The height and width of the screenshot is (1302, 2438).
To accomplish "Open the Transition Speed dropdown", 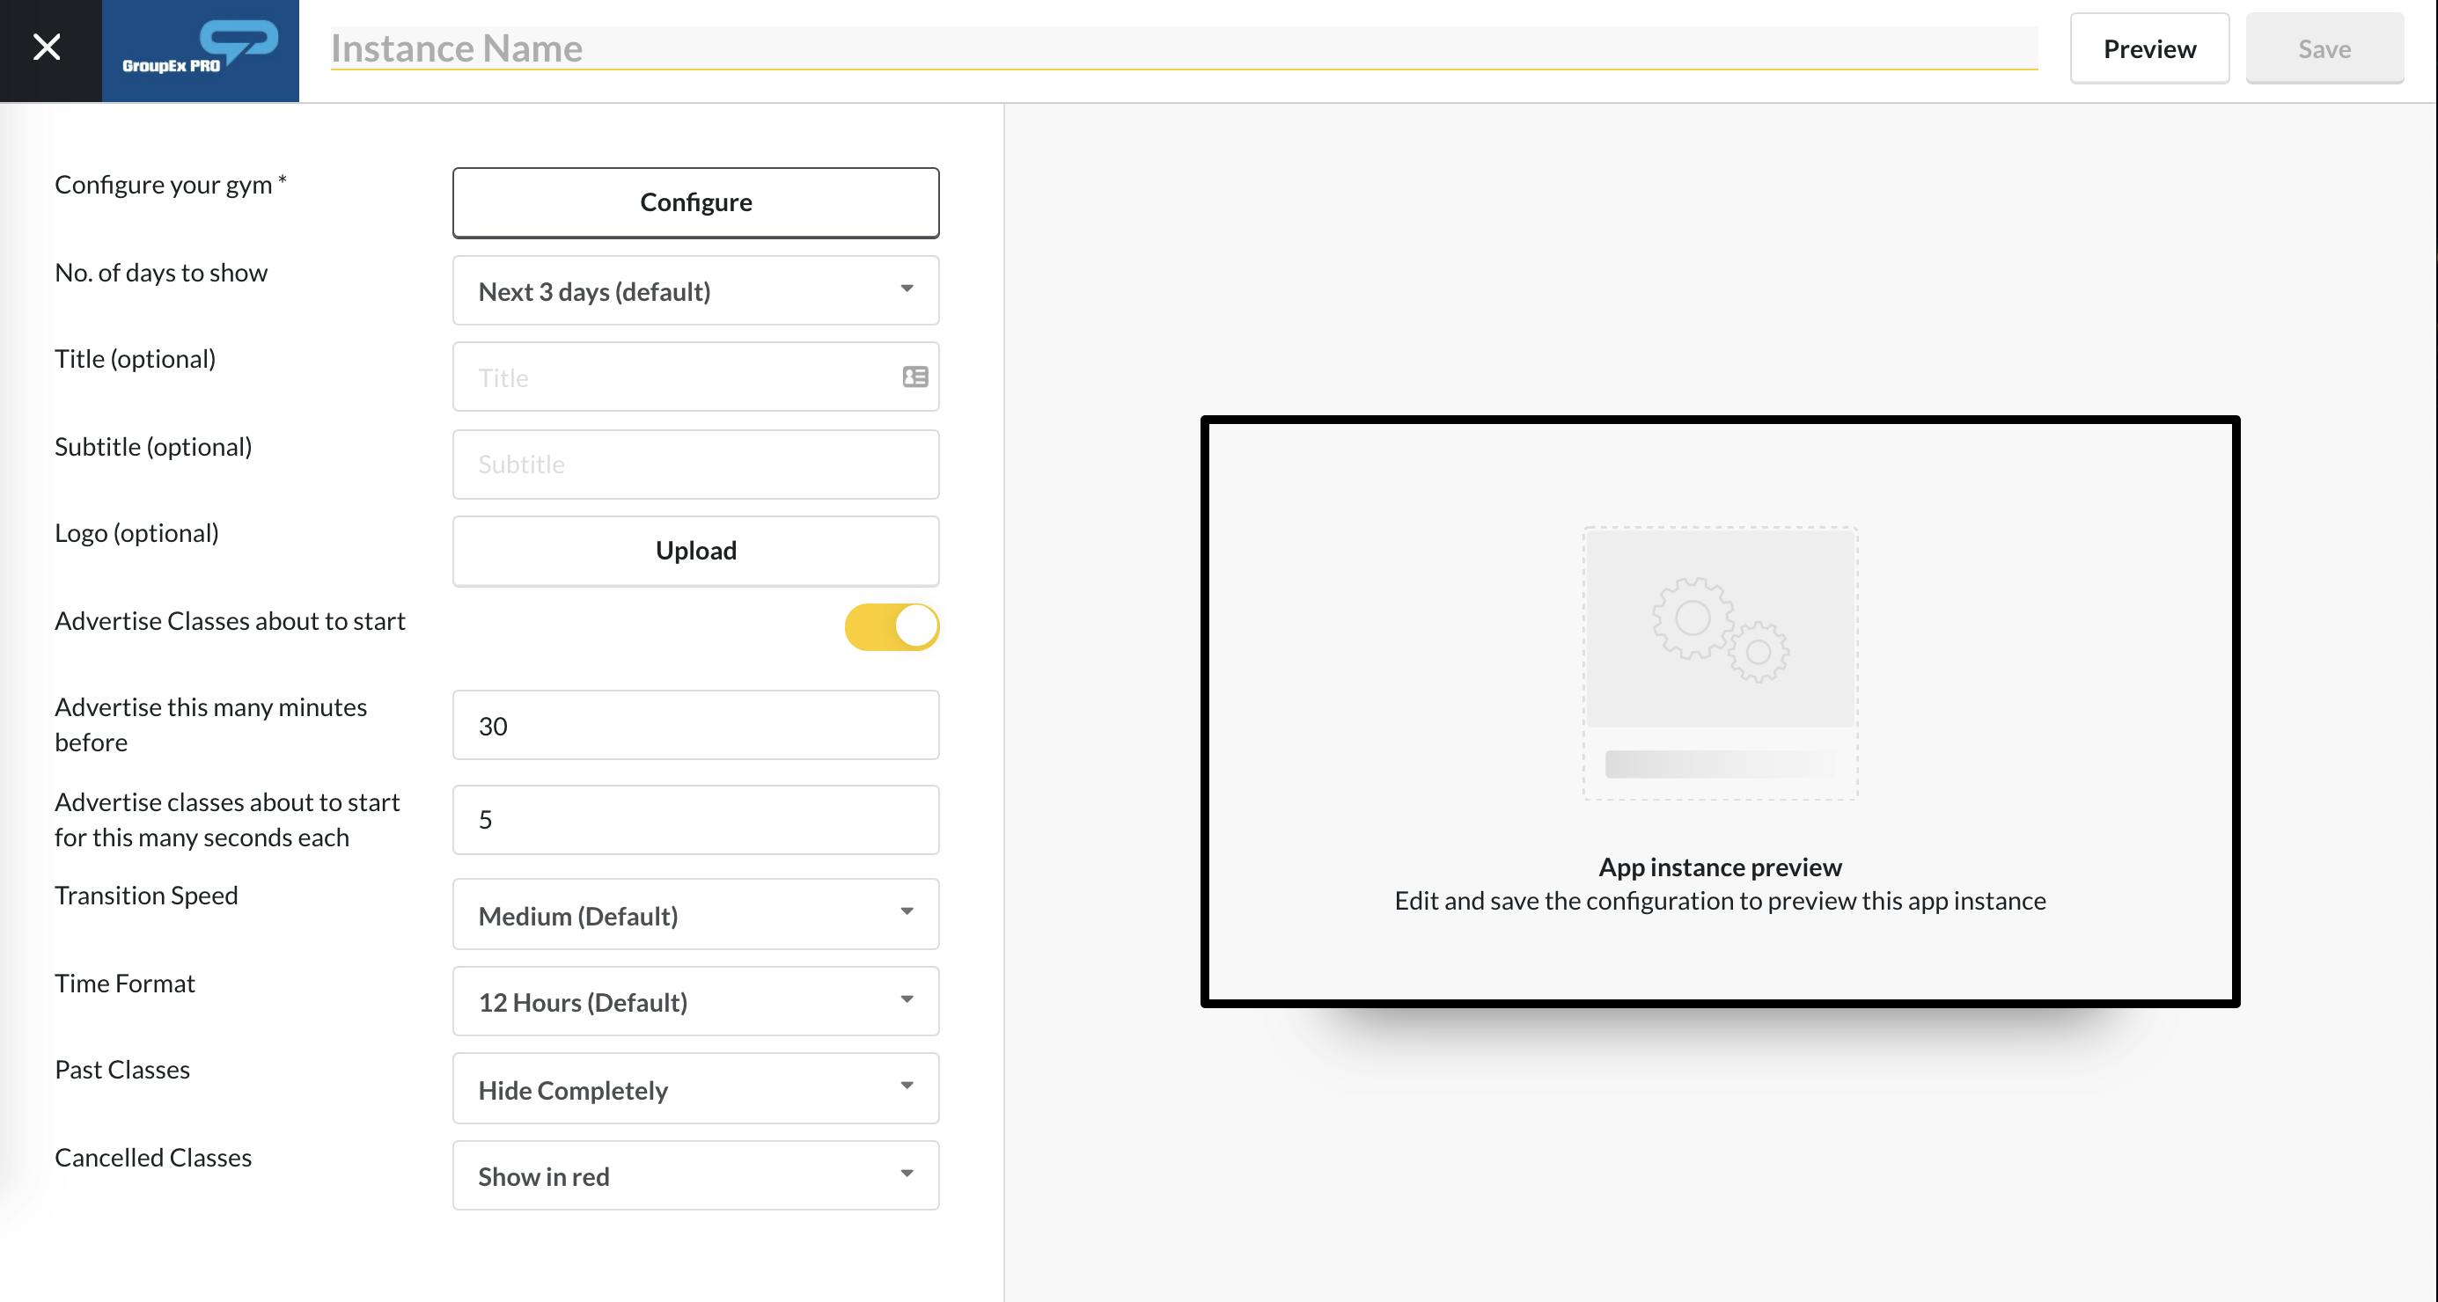I will tap(695, 914).
